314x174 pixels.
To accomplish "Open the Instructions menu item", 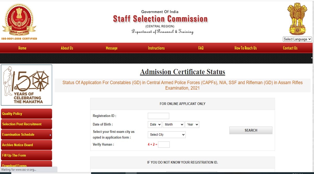I will coord(156,48).
